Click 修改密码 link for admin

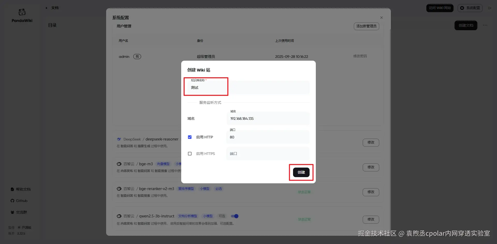click(x=360, y=56)
